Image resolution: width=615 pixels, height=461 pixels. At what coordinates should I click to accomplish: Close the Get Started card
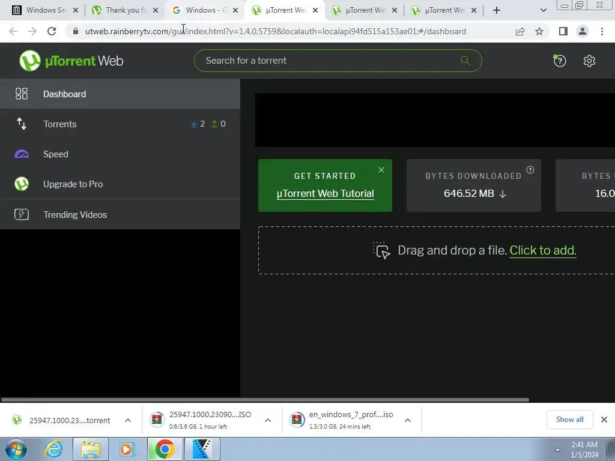[381, 170]
